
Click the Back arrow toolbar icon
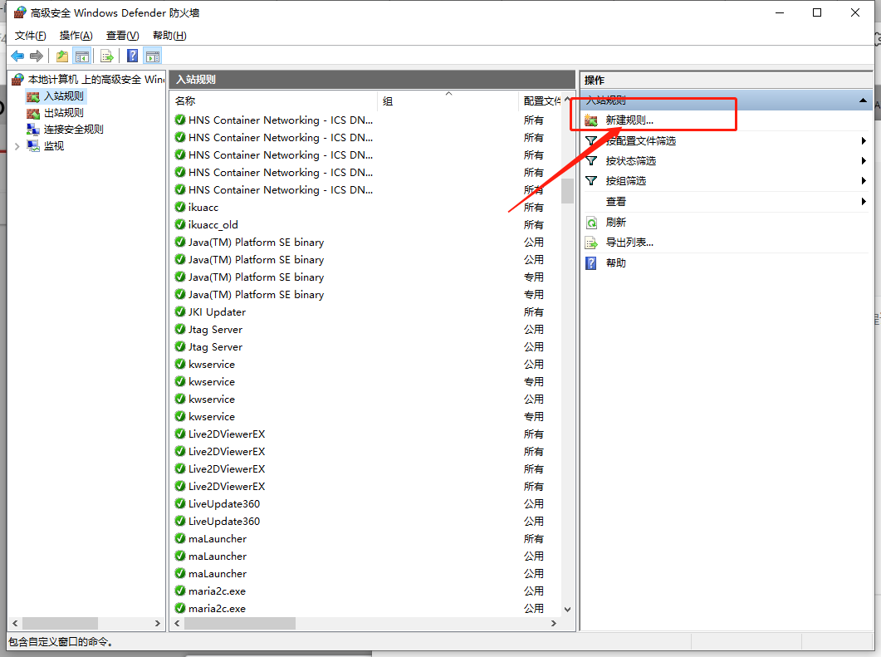point(17,56)
